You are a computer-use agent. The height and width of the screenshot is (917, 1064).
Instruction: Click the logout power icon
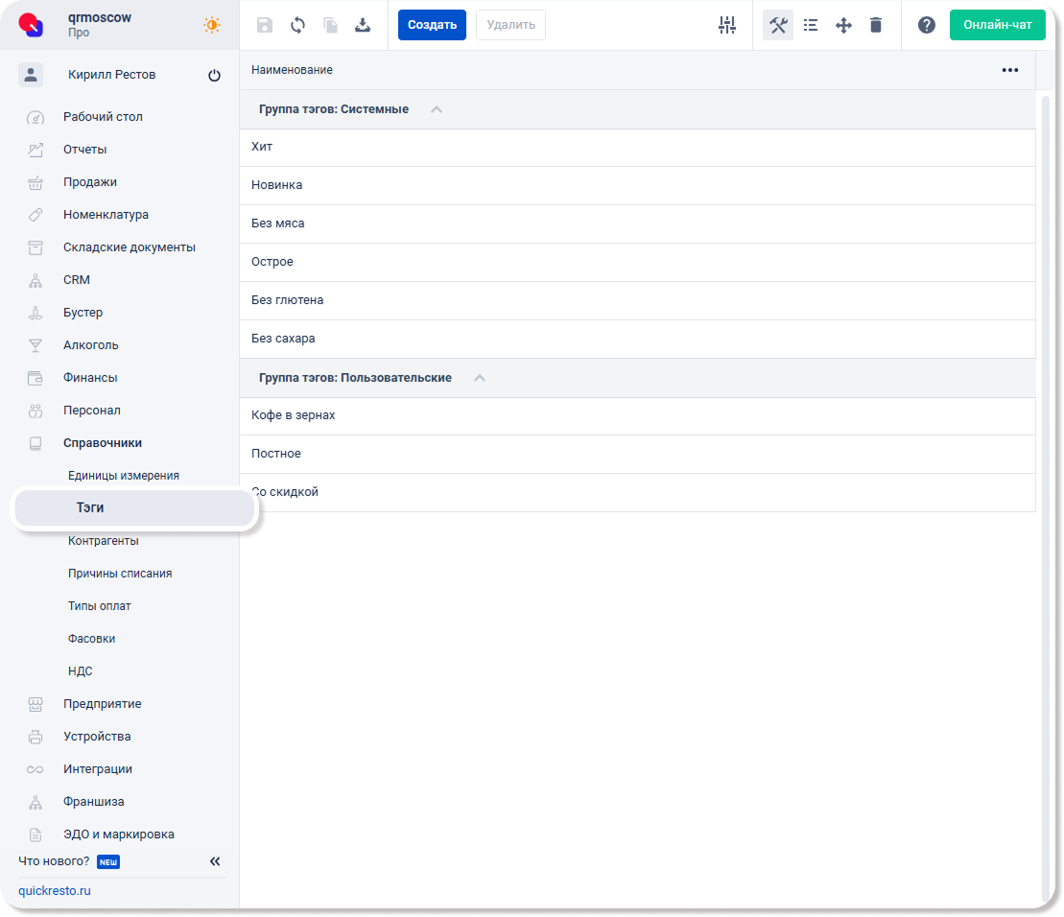click(214, 76)
